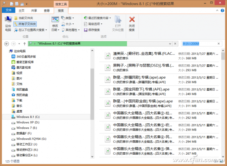Screen dimensions: 227x166
Task: Select 当前文件夹 search scope
Action: point(23,18)
